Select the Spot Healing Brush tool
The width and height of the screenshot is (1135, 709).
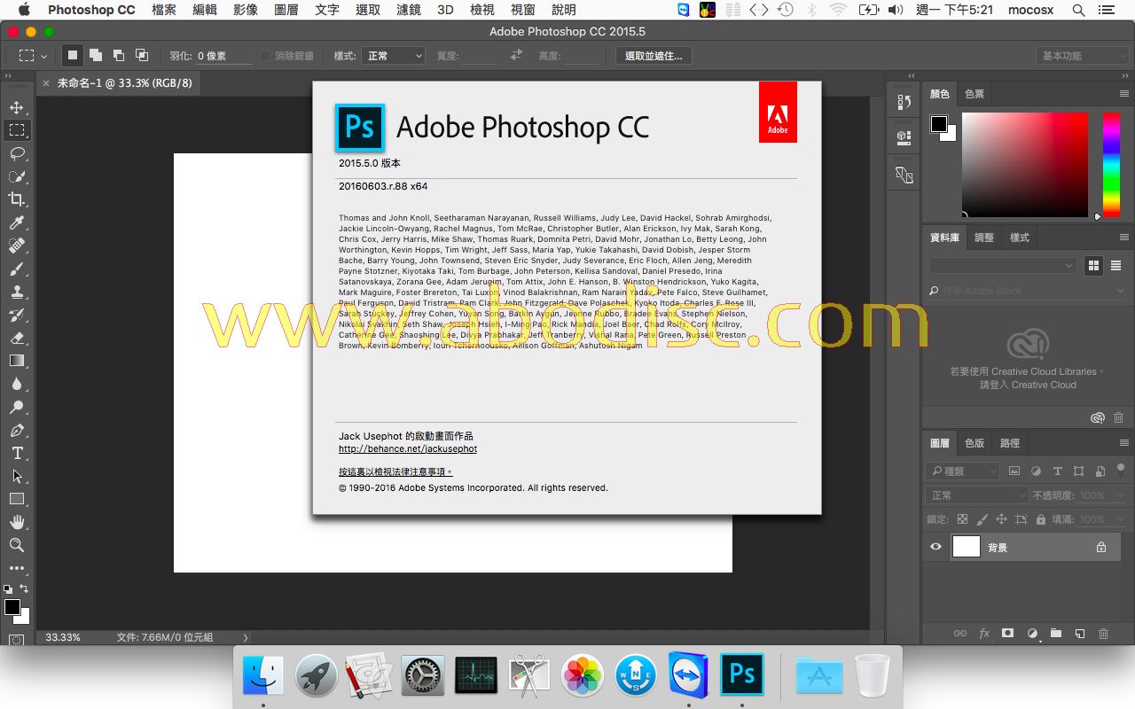(16, 245)
